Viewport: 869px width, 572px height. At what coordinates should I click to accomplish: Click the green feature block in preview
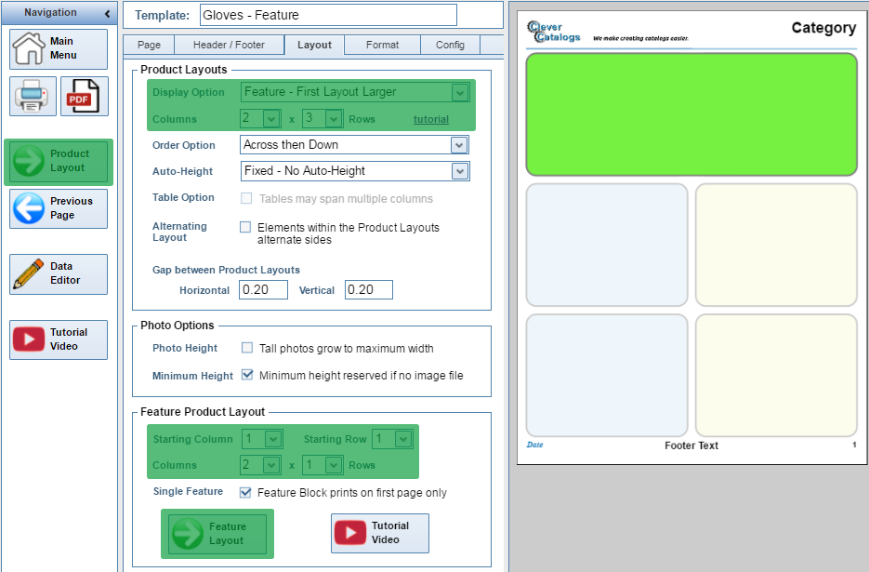pos(691,114)
